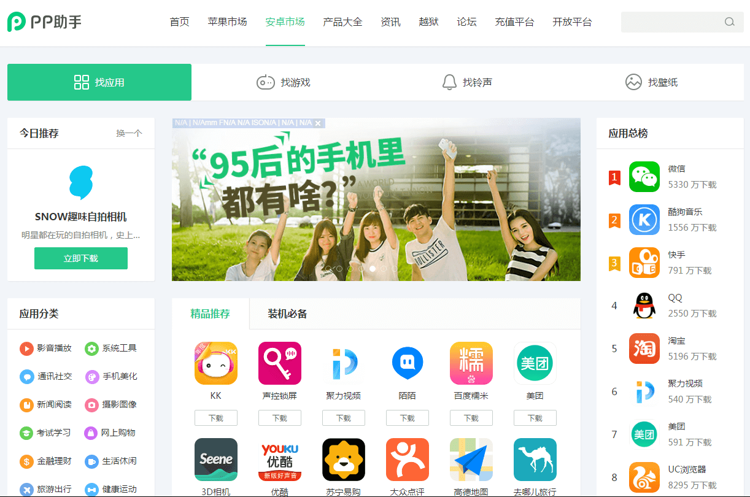Open the 陌陌 app icon
The width and height of the screenshot is (750, 497).
(408, 363)
